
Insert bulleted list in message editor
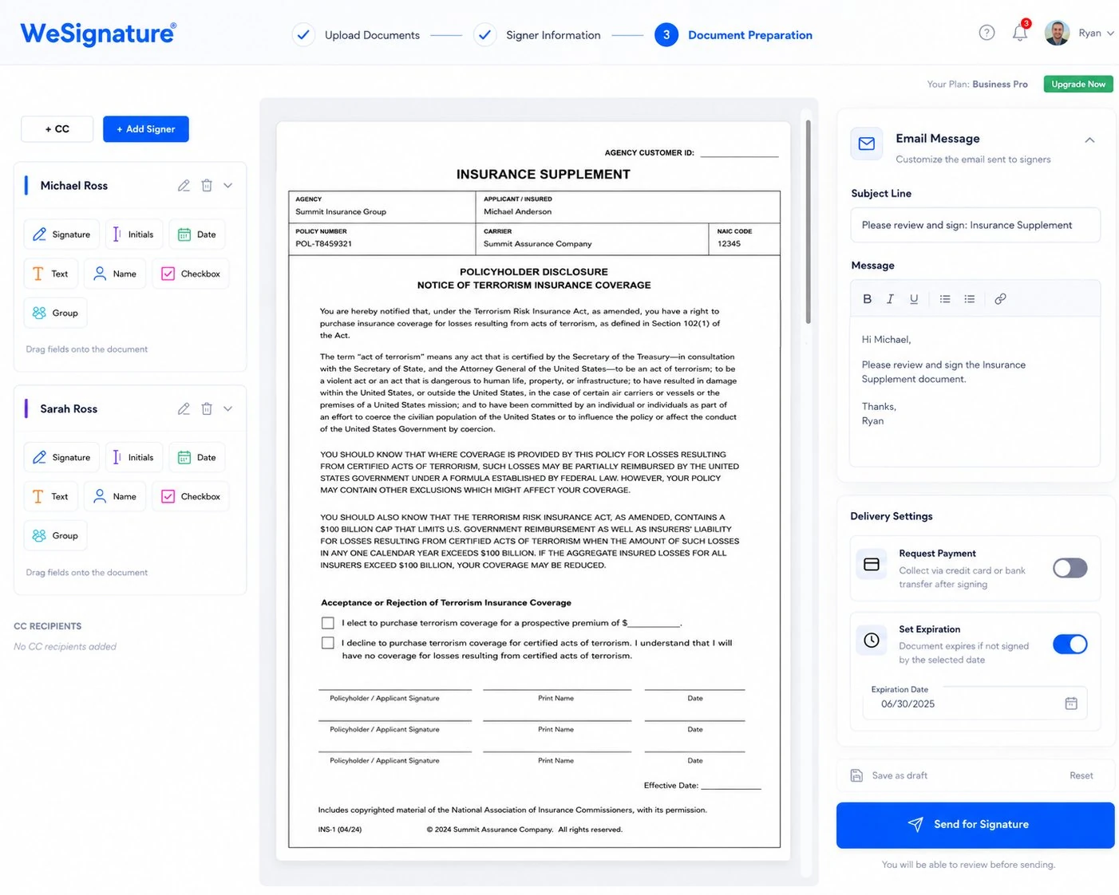point(945,299)
